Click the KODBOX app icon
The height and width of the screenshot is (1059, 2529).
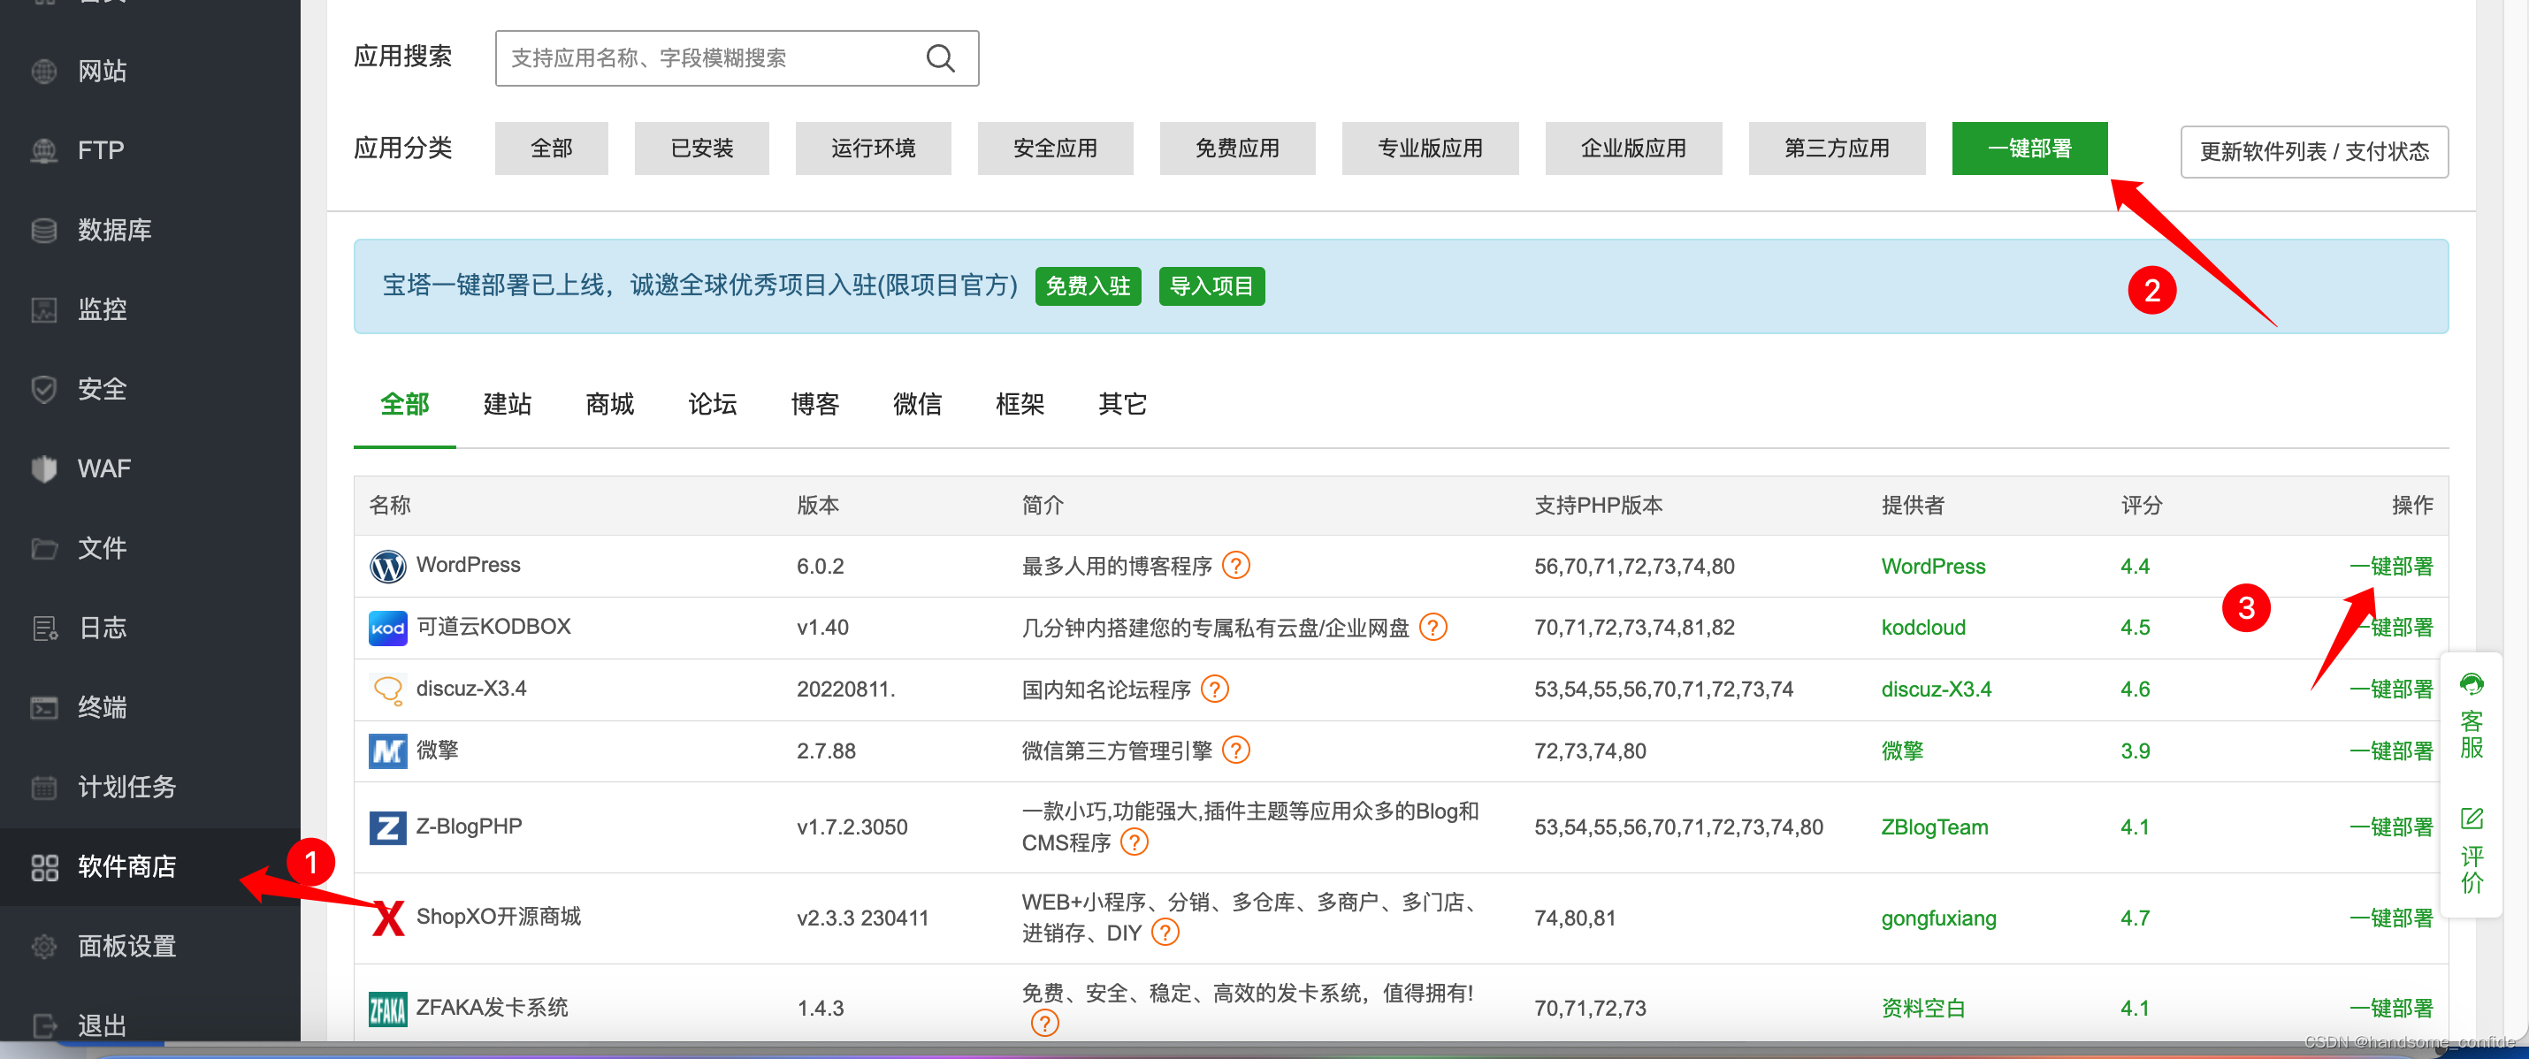[388, 629]
